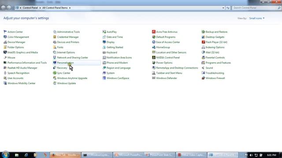Open the Folder Options icon
The image size is (282, 158).
pyautogui.click(x=5, y=47)
